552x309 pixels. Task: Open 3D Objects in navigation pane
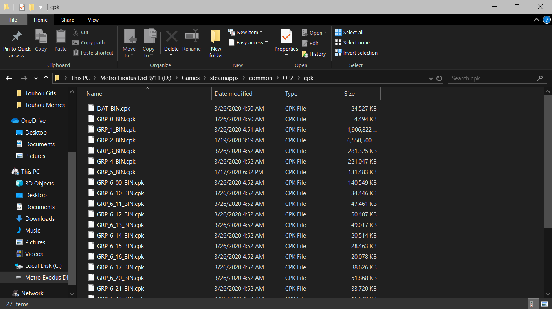point(39,183)
